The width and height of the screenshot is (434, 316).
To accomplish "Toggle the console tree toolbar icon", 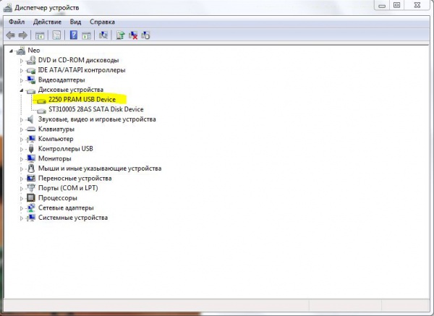I will pos(40,35).
